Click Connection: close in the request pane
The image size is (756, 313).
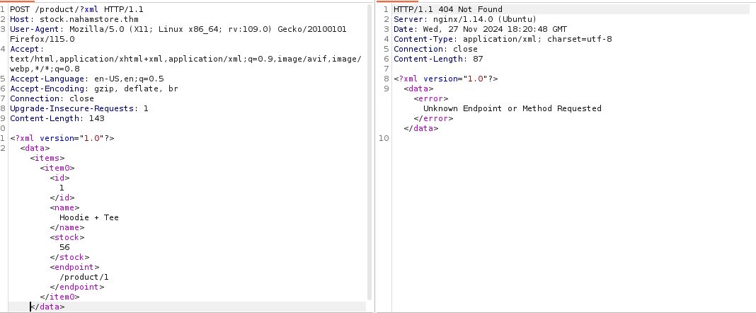click(x=52, y=98)
